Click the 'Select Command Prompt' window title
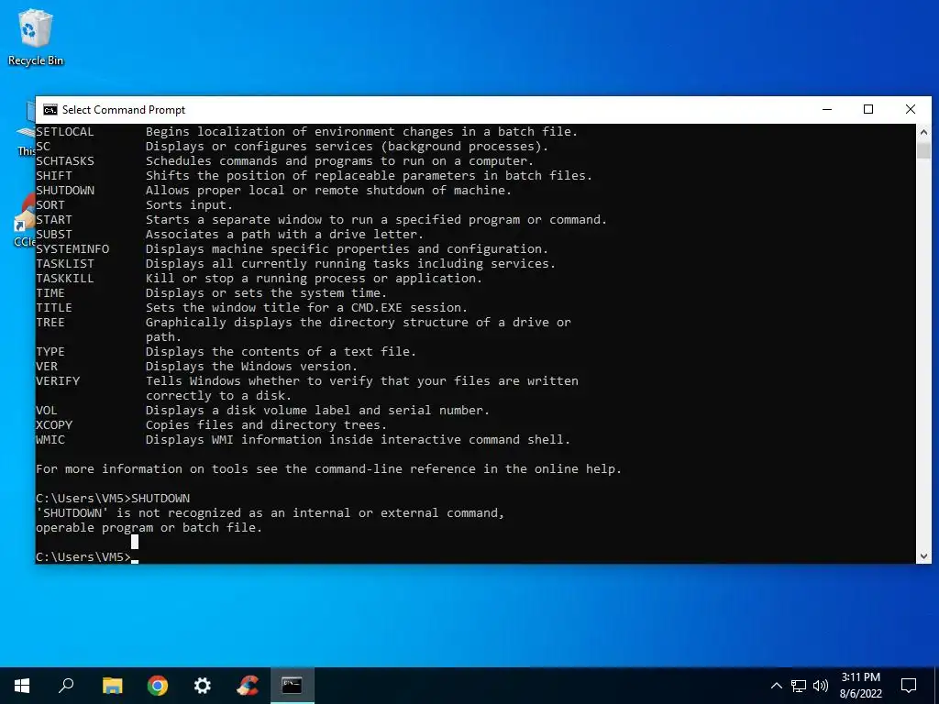The image size is (939, 704). pos(124,110)
